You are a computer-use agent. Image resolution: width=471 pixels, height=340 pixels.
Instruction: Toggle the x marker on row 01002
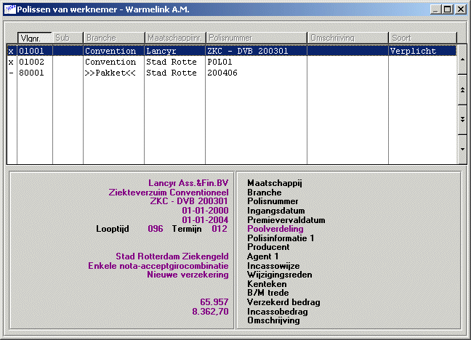coord(11,62)
